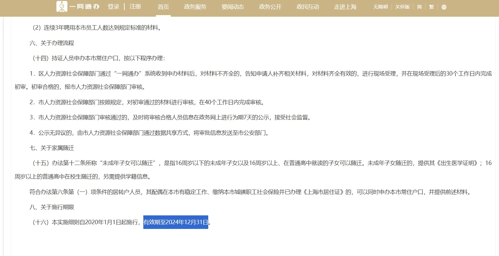499x256 pixels.
Task: Click paragraph starting 符合办法第六条第（一）项
Action: click(251, 192)
